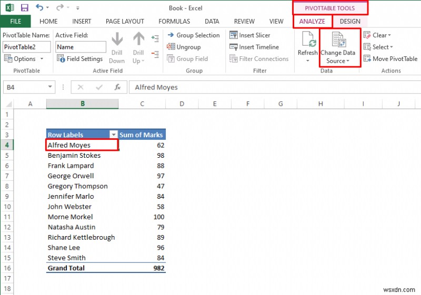
Task: Click the formula bar showing Alfred Moyes
Action: (x=275, y=87)
